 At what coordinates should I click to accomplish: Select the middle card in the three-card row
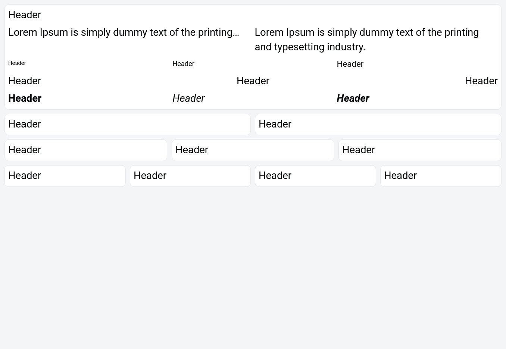tap(253, 150)
